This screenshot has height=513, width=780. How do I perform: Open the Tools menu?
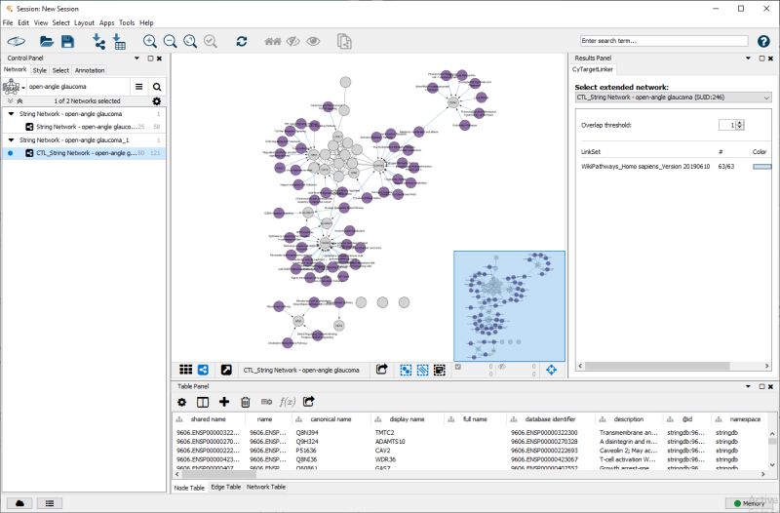pos(127,22)
